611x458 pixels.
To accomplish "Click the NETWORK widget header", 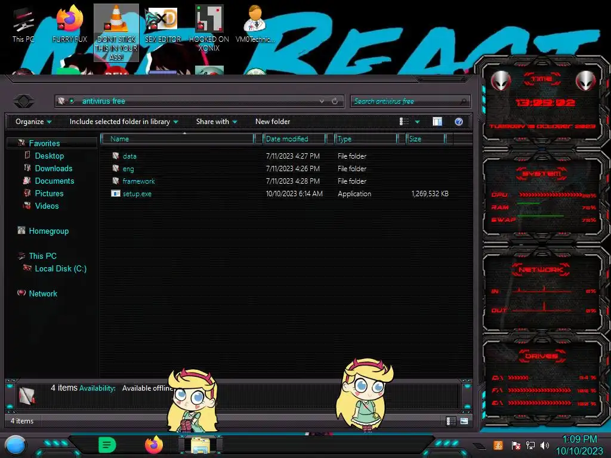I will pyautogui.click(x=541, y=270).
